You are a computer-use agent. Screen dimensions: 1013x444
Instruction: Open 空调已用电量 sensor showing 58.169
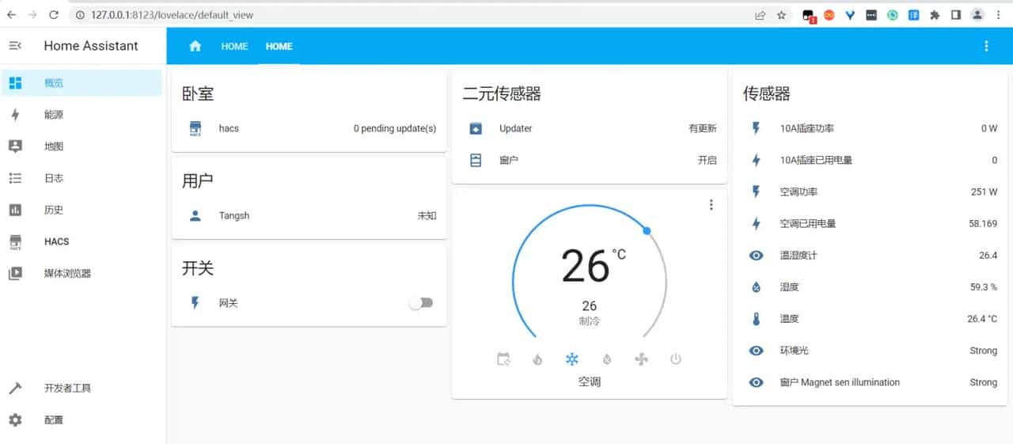tap(870, 223)
